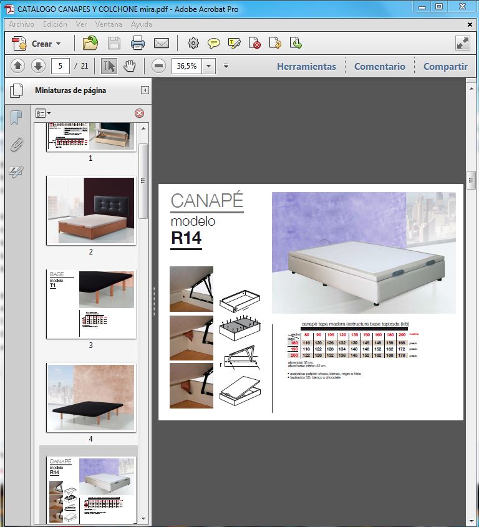
Task: Go to the previous page with the up arrow
Action: click(x=17, y=65)
